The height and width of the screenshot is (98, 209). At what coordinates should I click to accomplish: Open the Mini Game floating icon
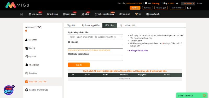9,90
